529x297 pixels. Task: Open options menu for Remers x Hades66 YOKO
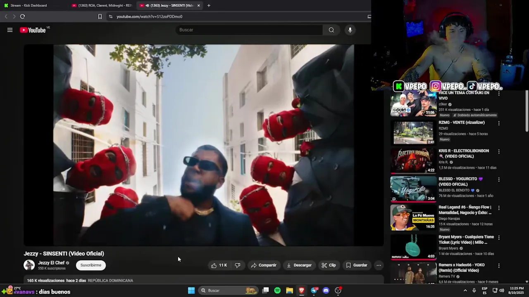499,266
